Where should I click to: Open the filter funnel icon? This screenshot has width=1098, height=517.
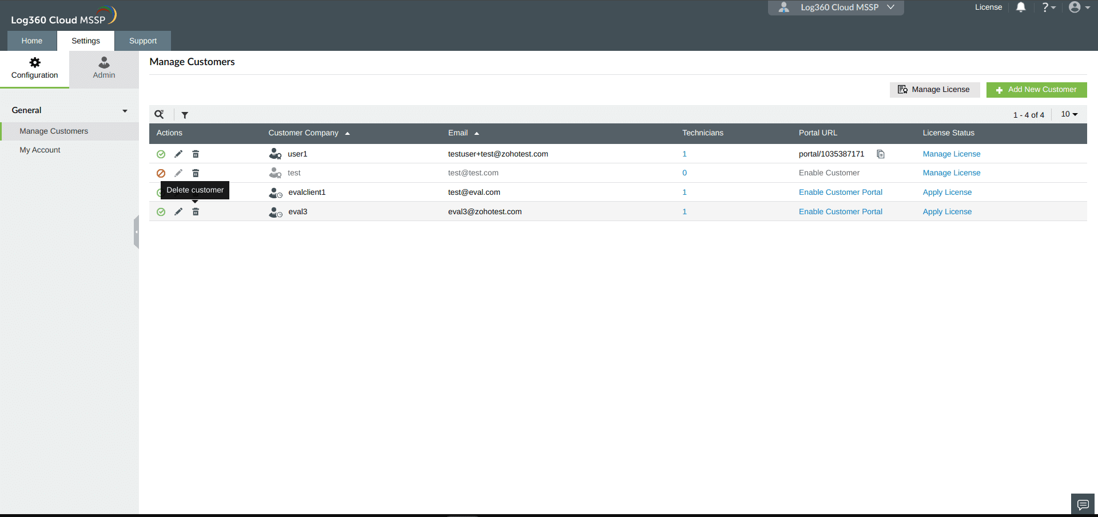[185, 115]
